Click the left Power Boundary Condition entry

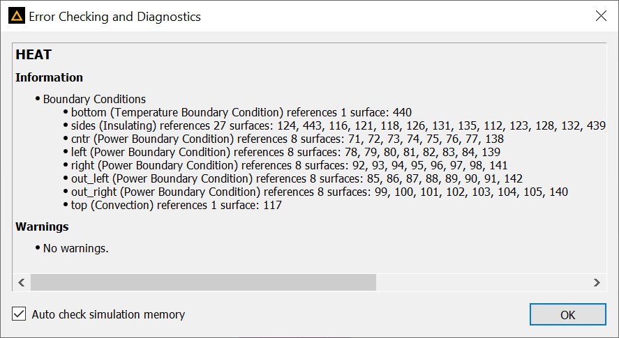286,152
